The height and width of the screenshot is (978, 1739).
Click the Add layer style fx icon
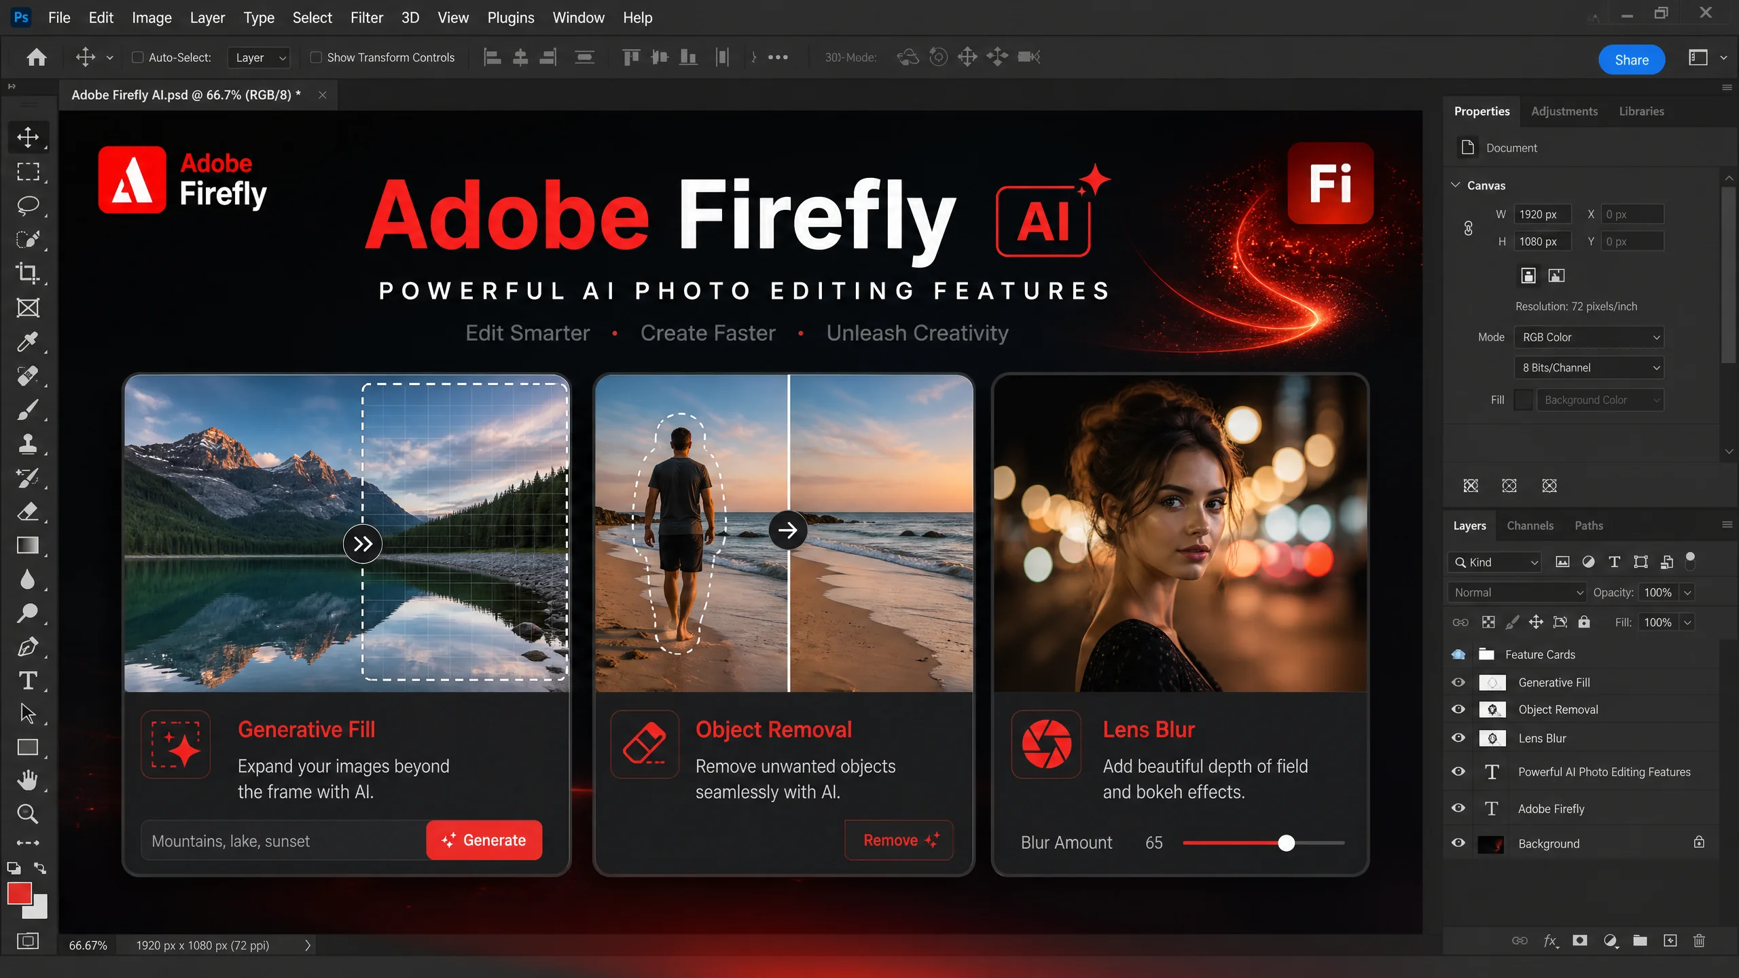pos(1550,941)
